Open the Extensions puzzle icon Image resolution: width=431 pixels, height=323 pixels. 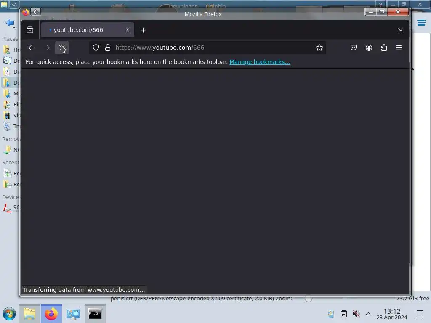click(x=384, y=48)
